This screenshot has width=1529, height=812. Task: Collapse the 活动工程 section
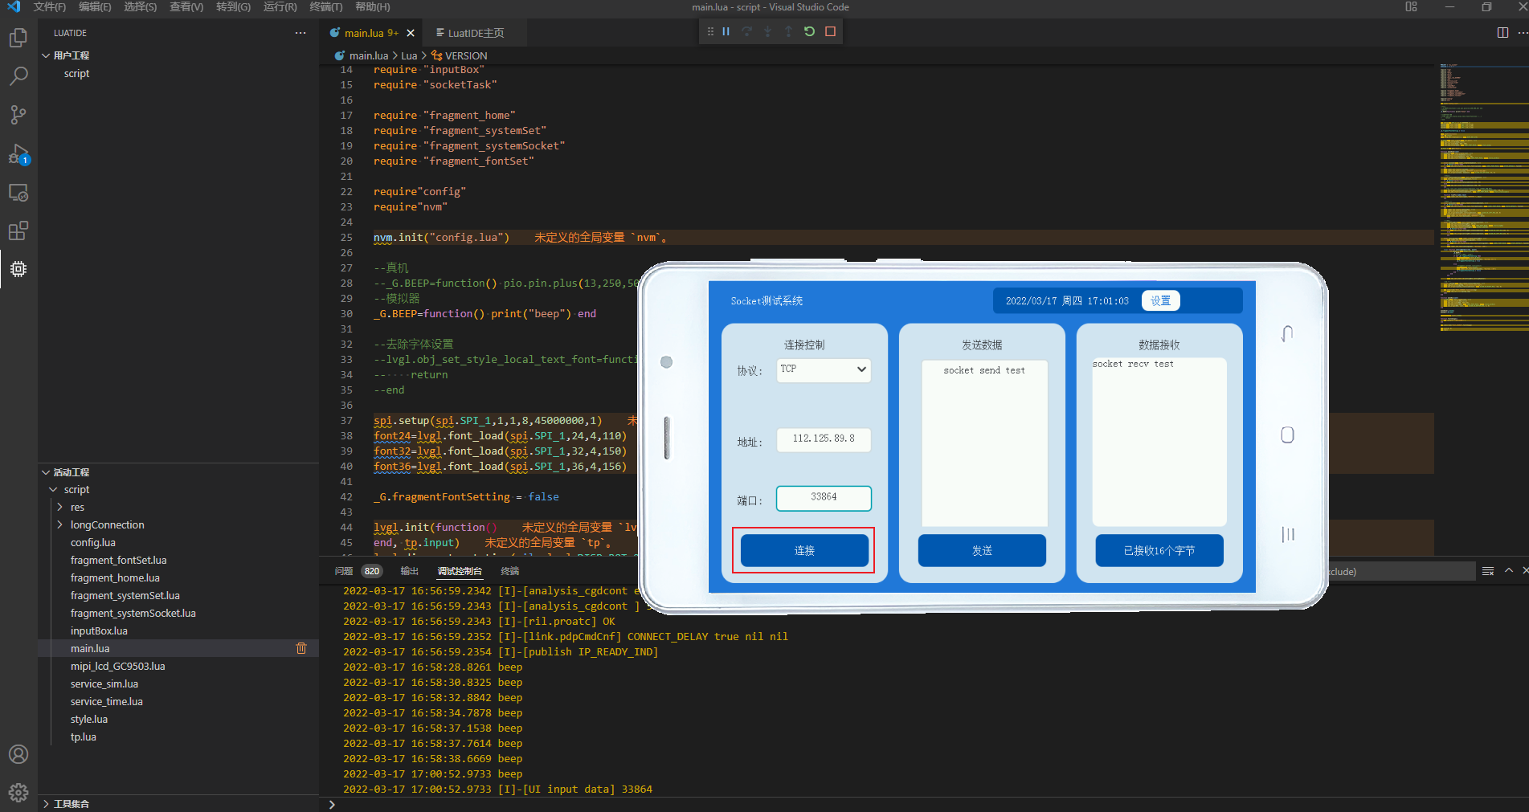[x=47, y=472]
